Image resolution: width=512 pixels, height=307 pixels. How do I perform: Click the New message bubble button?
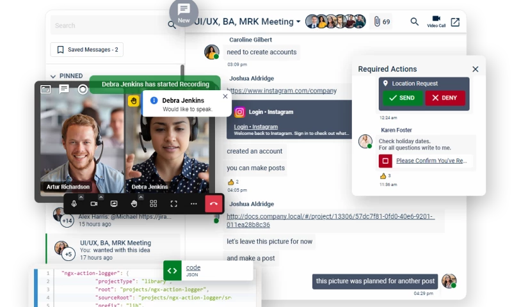[x=184, y=13]
